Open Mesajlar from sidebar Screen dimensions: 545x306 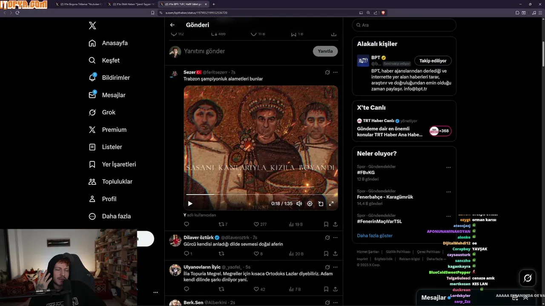click(x=107, y=95)
